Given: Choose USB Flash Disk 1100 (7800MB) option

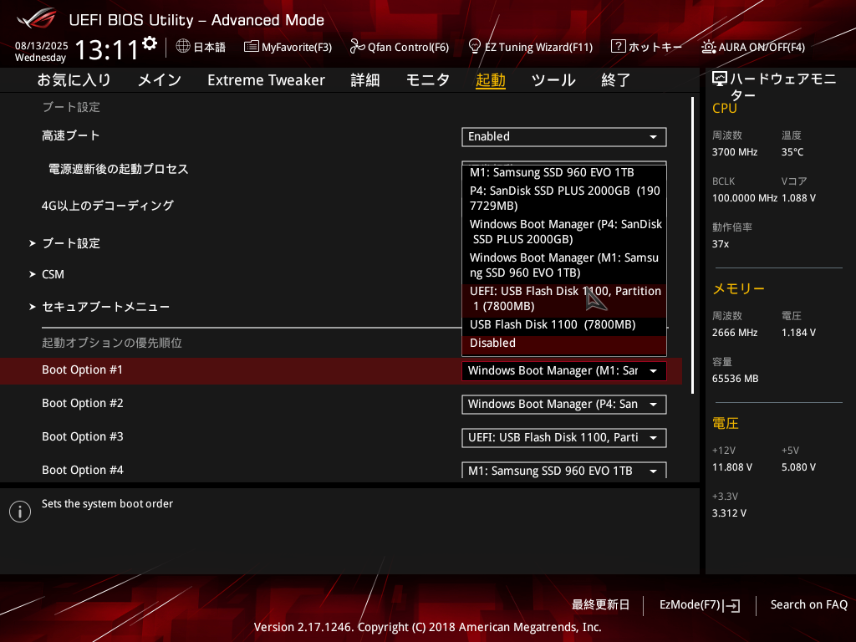Looking at the screenshot, I should click(x=564, y=325).
